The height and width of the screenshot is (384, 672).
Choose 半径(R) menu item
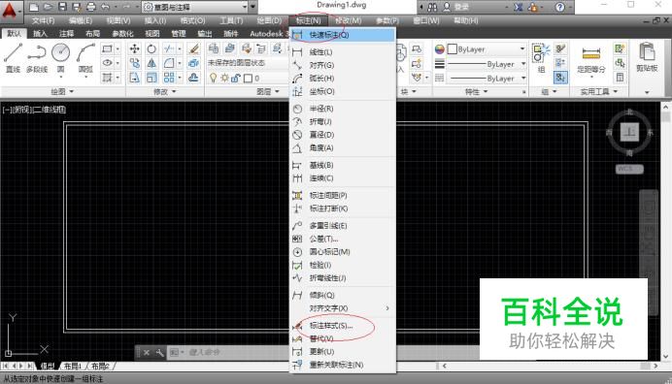point(343,109)
